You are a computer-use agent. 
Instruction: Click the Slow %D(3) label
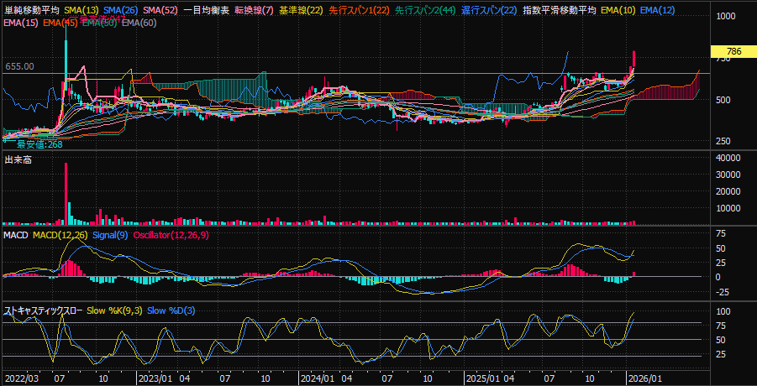pyautogui.click(x=171, y=310)
